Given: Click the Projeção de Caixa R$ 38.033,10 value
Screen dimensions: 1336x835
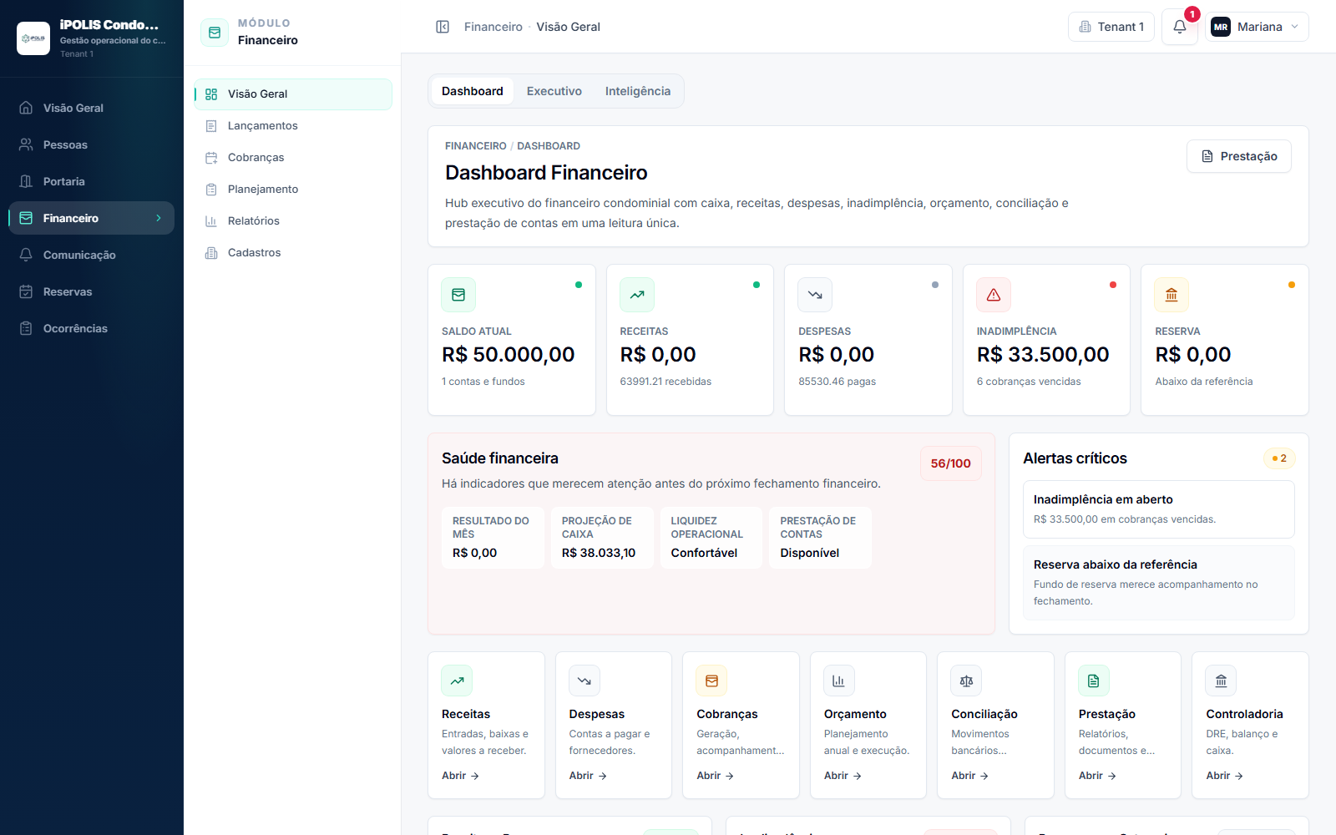Looking at the screenshot, I should [x=599, y=553].
